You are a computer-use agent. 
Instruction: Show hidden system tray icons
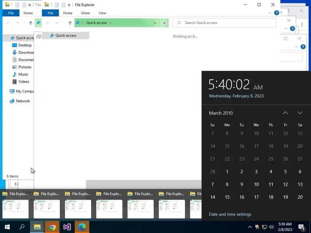click(x=250, y=227)
